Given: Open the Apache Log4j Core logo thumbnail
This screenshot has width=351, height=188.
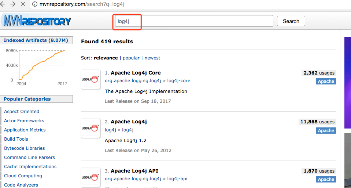Looking at the screenshot, I should pyautogui.click(x=90, y=79).
